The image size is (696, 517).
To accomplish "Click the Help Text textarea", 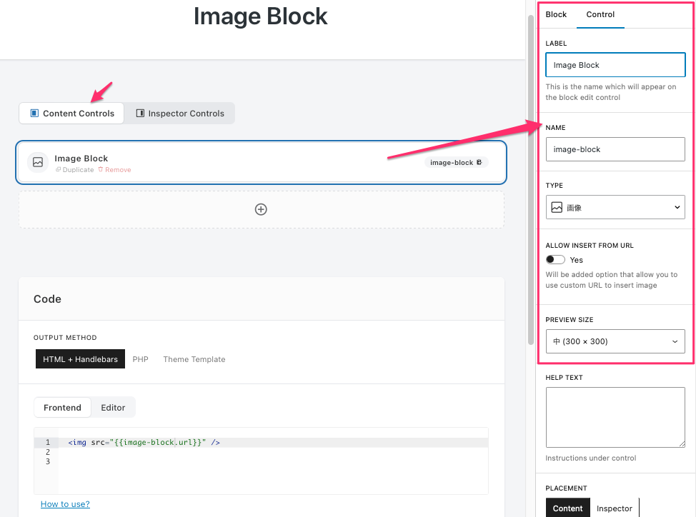I will coord(615,417).
